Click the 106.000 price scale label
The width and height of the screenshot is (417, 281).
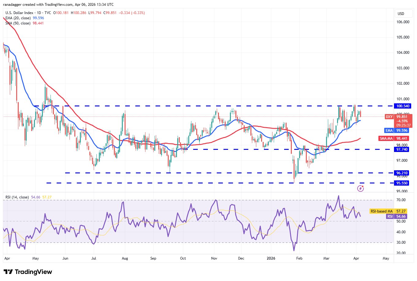(403, 22)
